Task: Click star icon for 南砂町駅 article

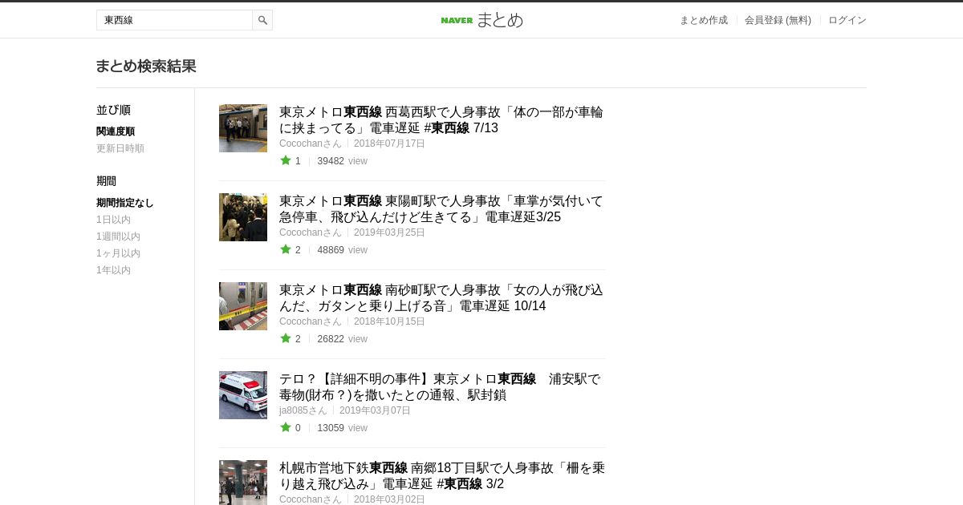Action: click(286, 338)
